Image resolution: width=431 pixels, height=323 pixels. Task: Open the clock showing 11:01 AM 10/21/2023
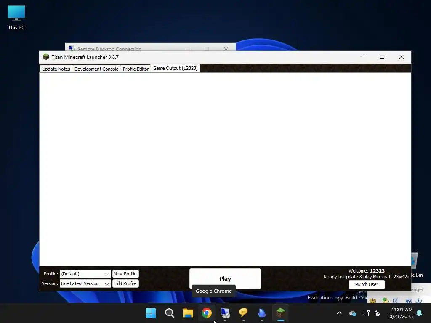(x=400, y=313)
